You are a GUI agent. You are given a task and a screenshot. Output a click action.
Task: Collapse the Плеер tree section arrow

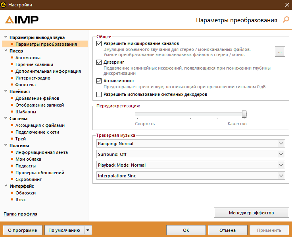5,51
